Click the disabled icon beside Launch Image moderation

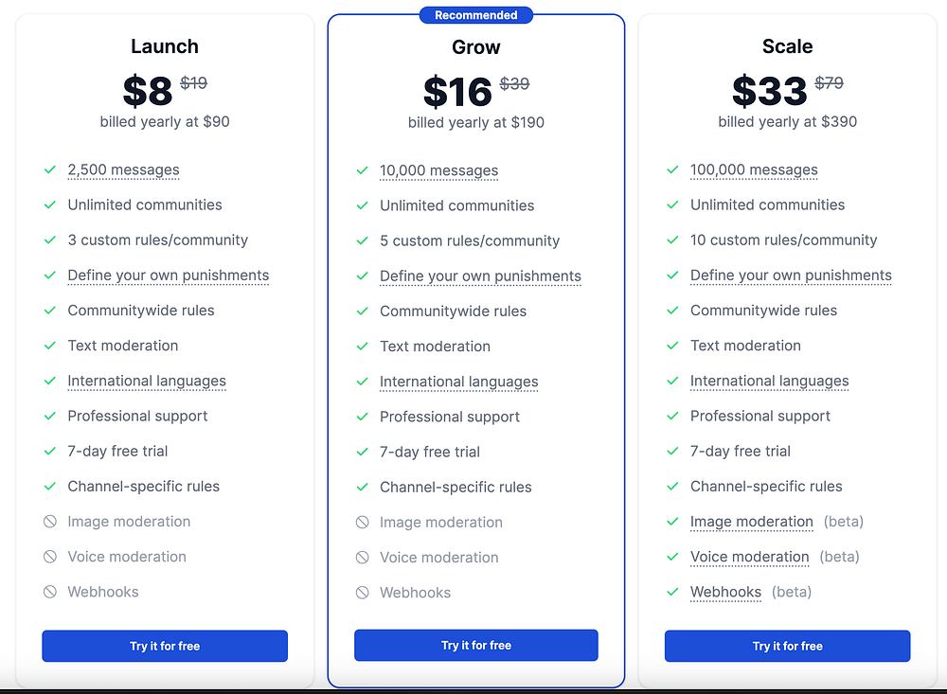tap(50, 522)
